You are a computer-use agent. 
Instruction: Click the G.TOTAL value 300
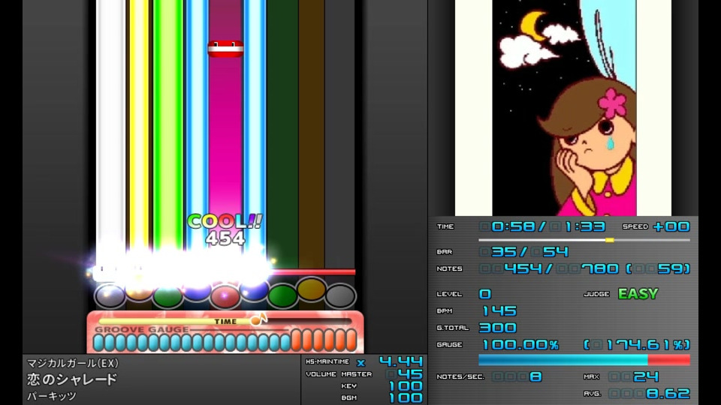[497, 328]
